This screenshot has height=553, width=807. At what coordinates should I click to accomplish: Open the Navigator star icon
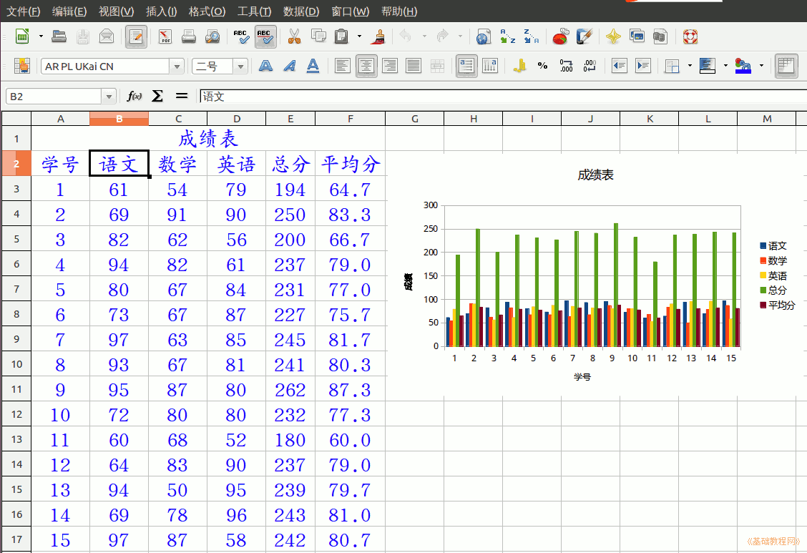coord(613,36)
